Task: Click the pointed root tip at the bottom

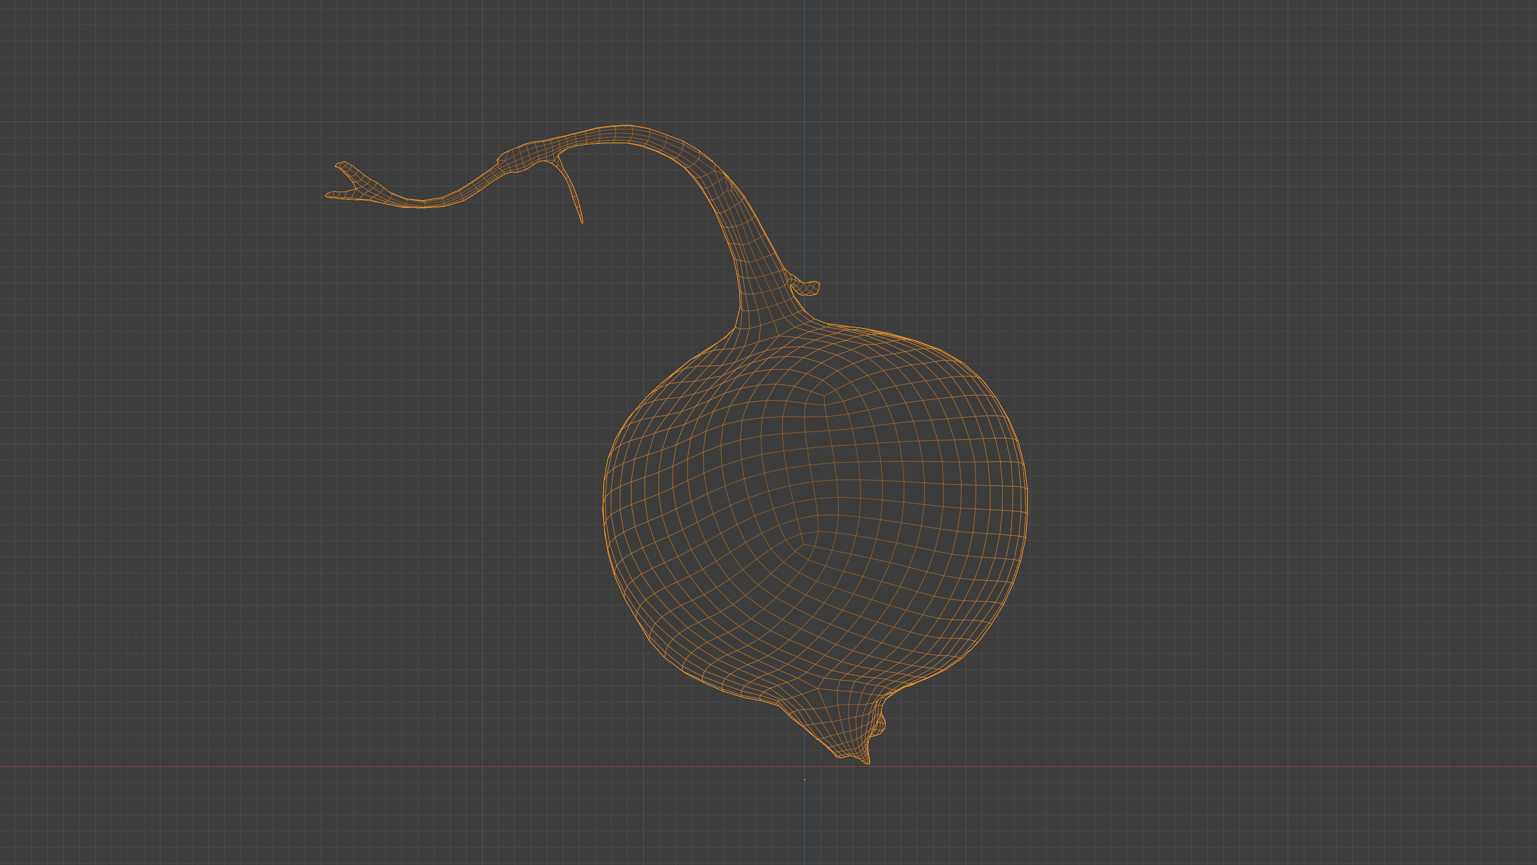Action: 867,761
